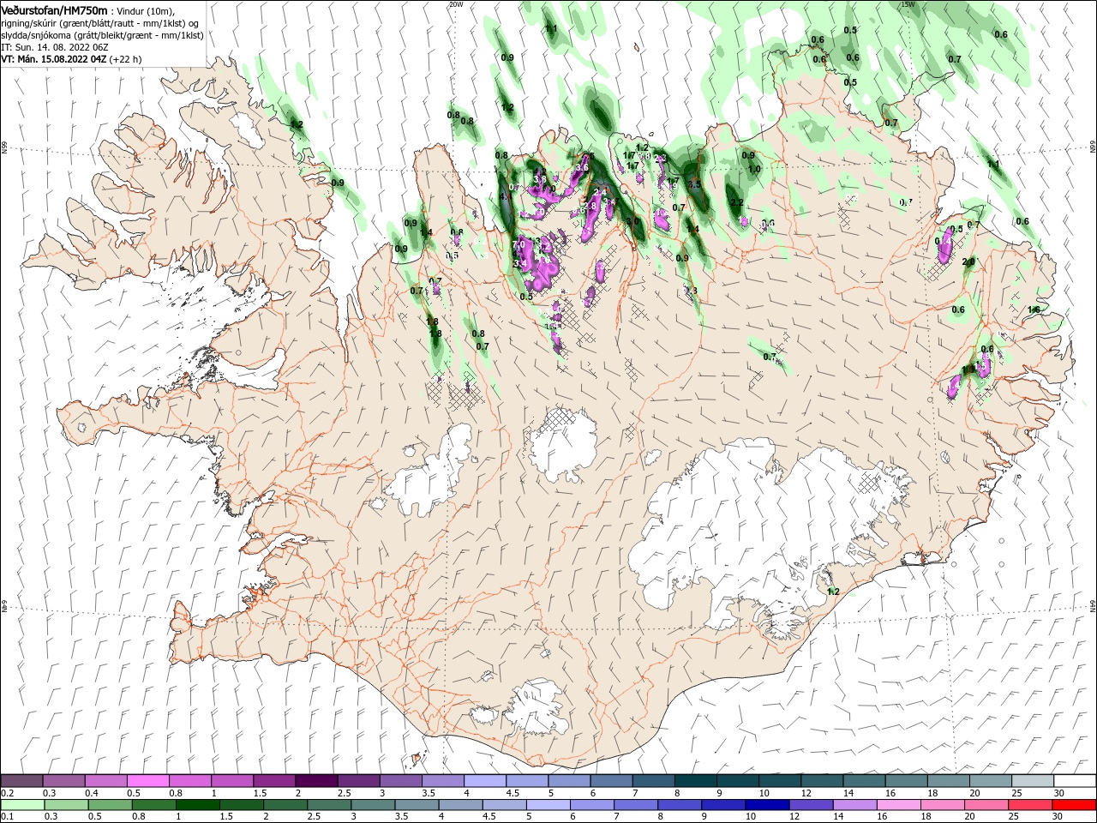The height and width of the screenshot is (823, 1097).
Task: Click the light pink 16 swatch in rain scale
Action: tap(899, 805)
